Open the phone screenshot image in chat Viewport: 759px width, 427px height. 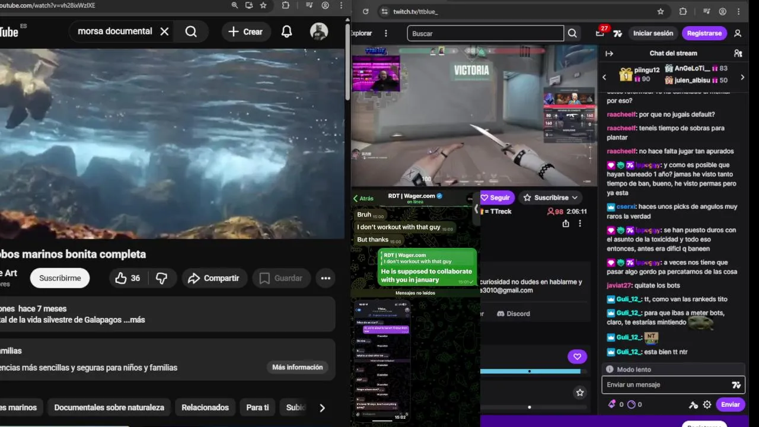point(382,361)
